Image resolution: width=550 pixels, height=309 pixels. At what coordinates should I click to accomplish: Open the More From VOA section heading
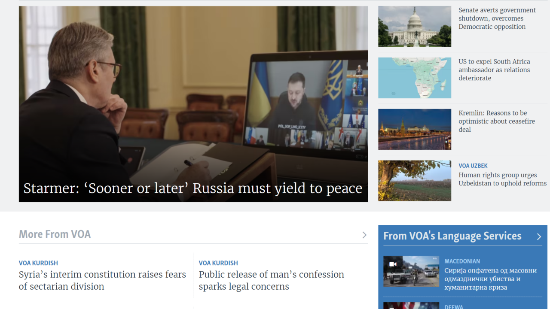pos(55,234)
